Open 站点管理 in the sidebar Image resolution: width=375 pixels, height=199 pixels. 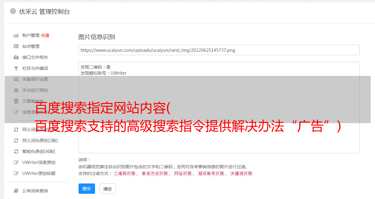point(31,46)
